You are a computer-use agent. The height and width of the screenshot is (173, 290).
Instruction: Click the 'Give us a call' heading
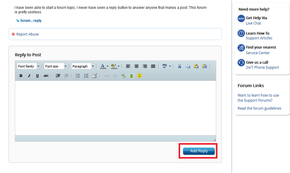[257, 62]
